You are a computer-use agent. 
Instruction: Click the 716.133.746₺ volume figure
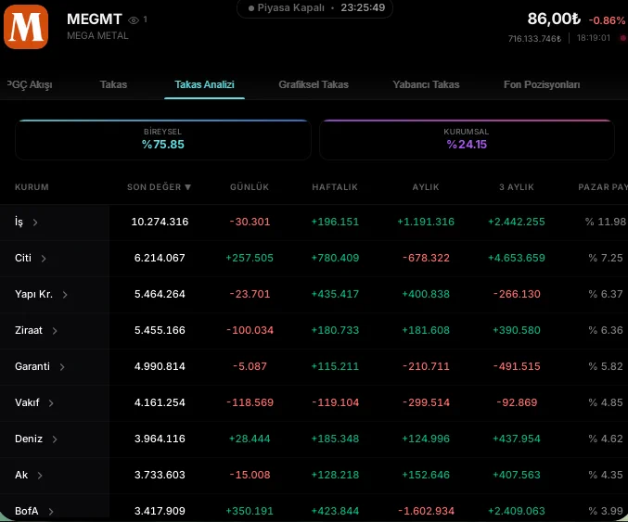click(534, 38)
